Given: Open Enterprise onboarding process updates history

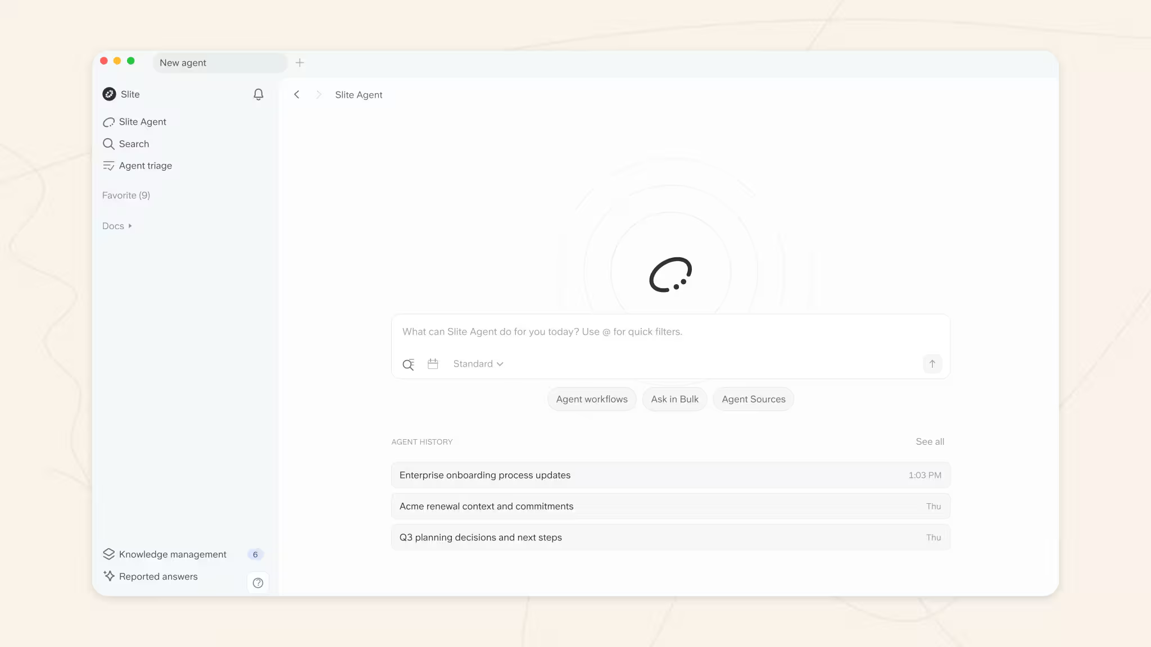Looking at the screenshot, I should (670, 475).
